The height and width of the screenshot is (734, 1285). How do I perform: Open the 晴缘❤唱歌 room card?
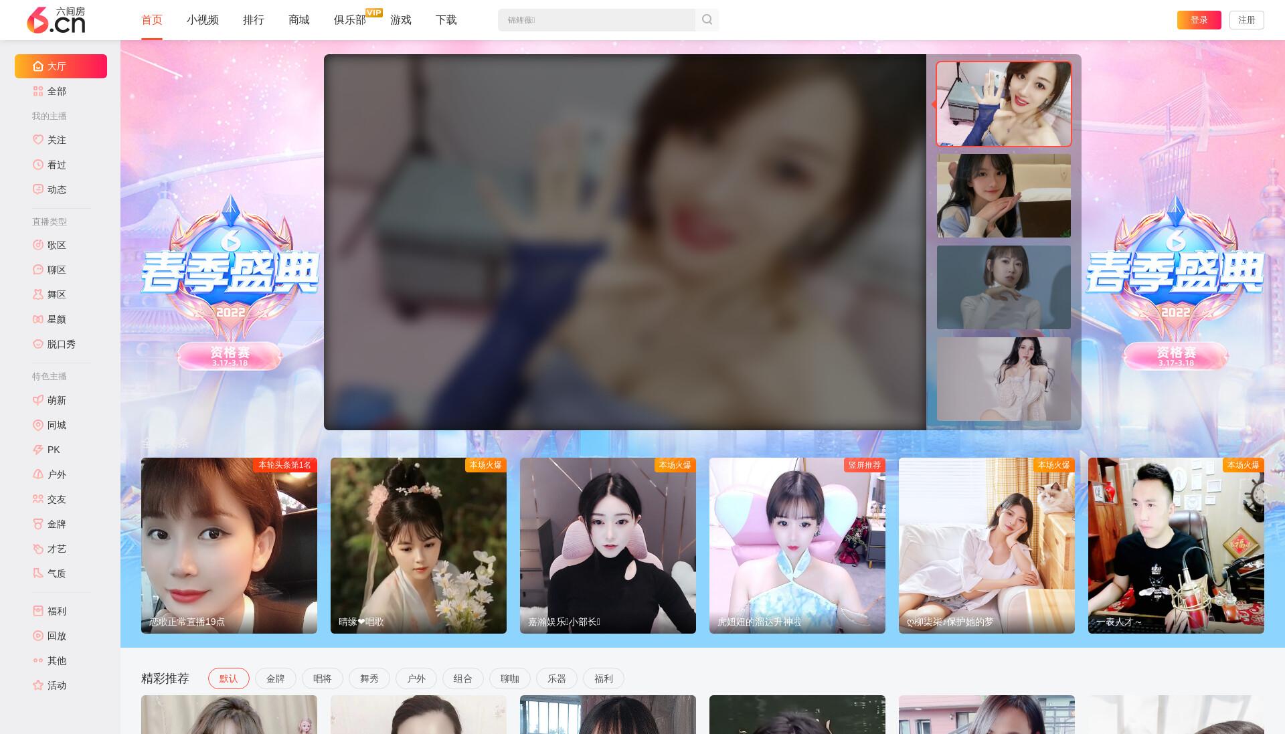[418, 545]
